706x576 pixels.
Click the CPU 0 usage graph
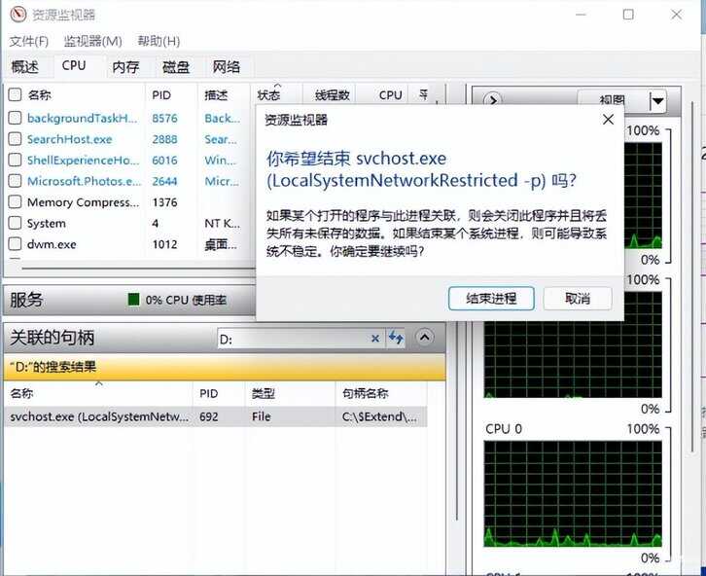[x=573, y=493]
